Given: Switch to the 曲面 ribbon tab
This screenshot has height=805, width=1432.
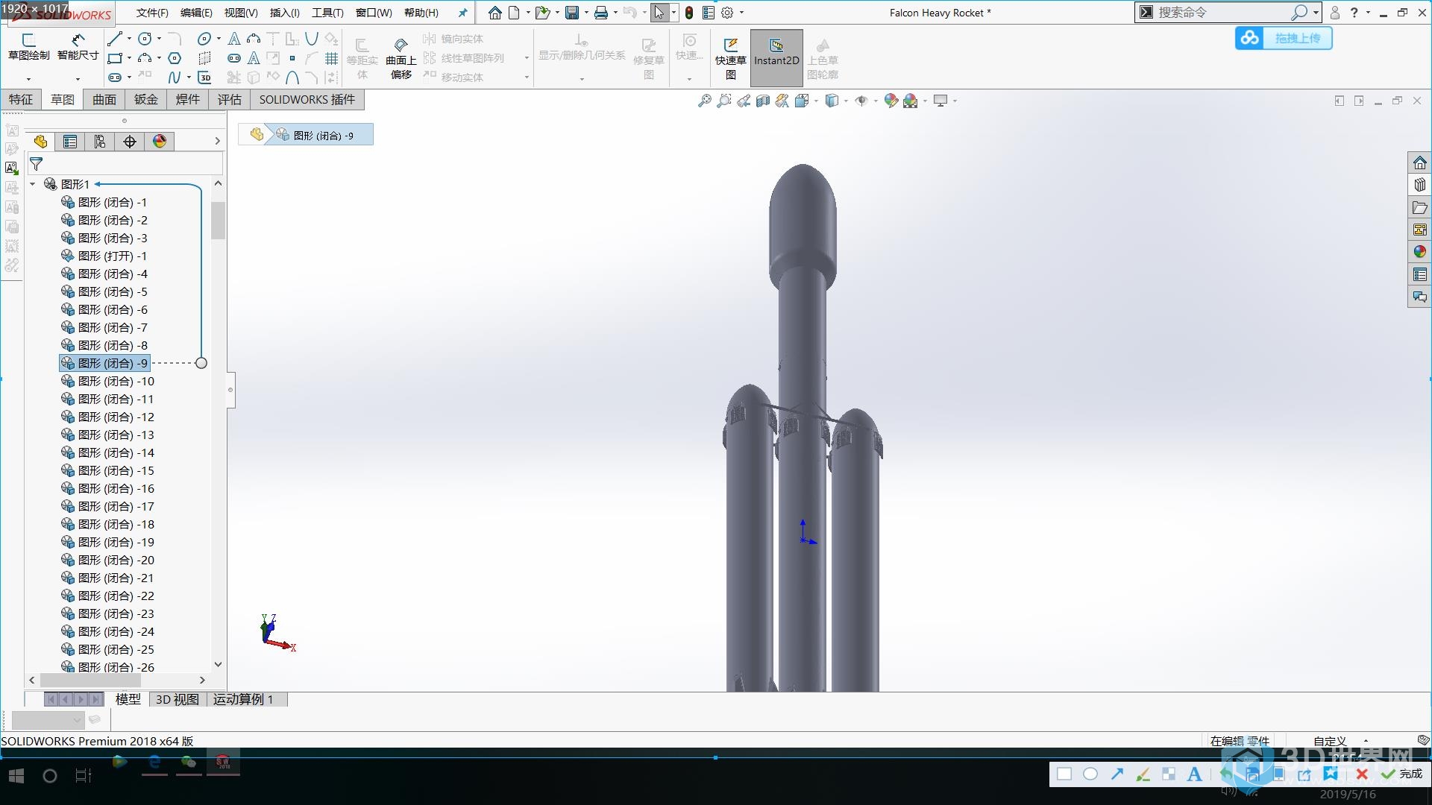Looking at the screenshot, I should (x=104, y=99).
